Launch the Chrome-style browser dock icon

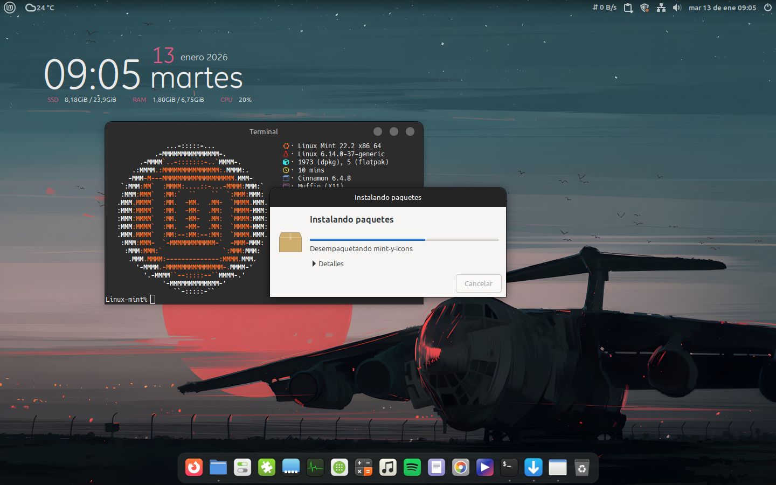pyautogui.click(x=461, y=467)
